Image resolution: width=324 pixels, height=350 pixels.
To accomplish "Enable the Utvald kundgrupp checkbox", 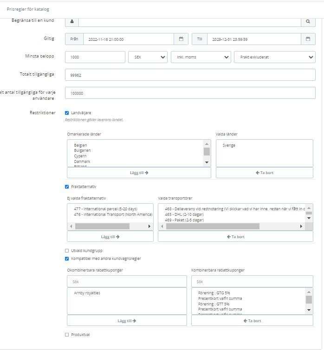I will [67, 251].
